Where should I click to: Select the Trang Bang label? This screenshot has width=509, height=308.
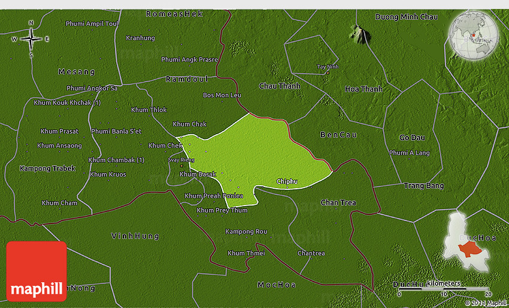click(423, 186)
